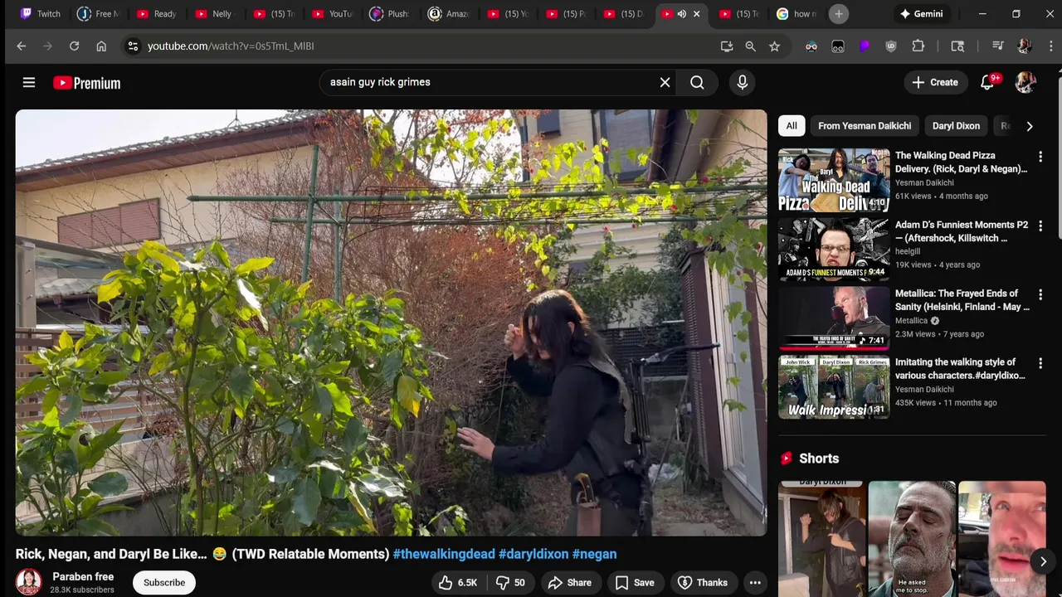Open the browser zoom magnifier icon
The width and height of the screenshot is (1062, 597).
point(750,46)
